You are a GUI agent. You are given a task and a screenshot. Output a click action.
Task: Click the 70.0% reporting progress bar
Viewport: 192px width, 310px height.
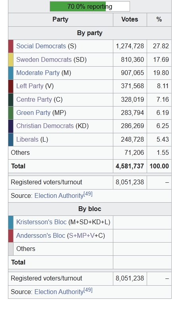tap(90, 6)
